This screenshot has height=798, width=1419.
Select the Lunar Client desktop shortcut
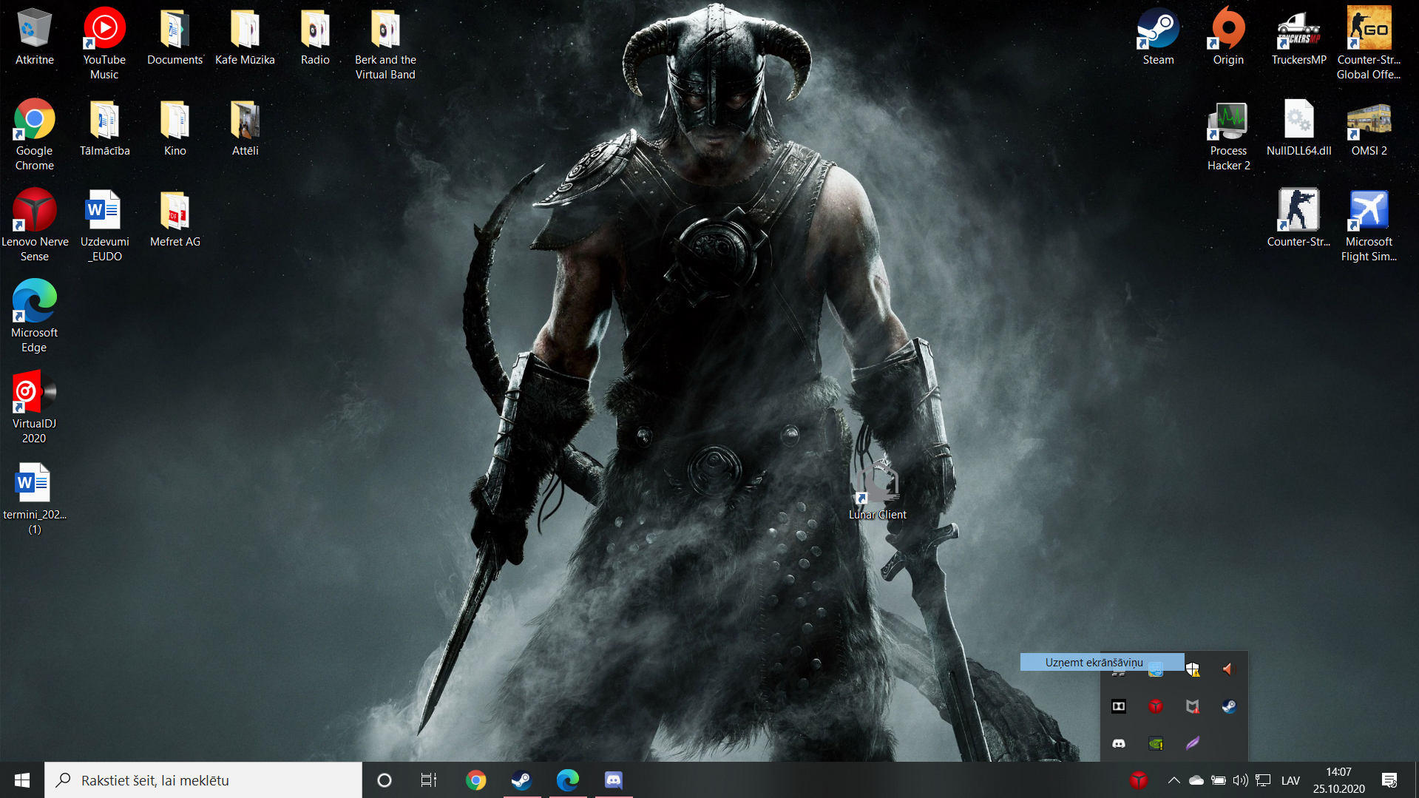877,492
